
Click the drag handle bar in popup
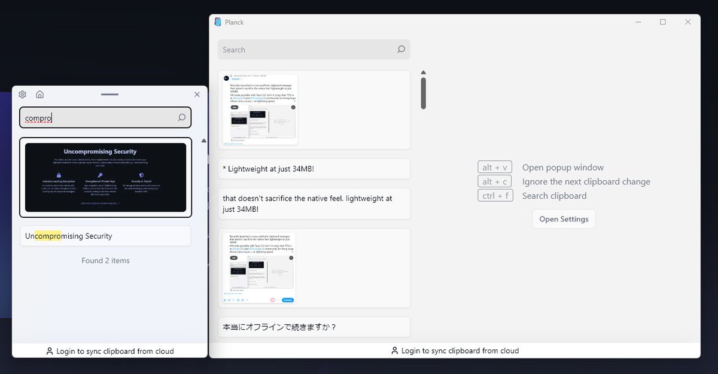109,95
